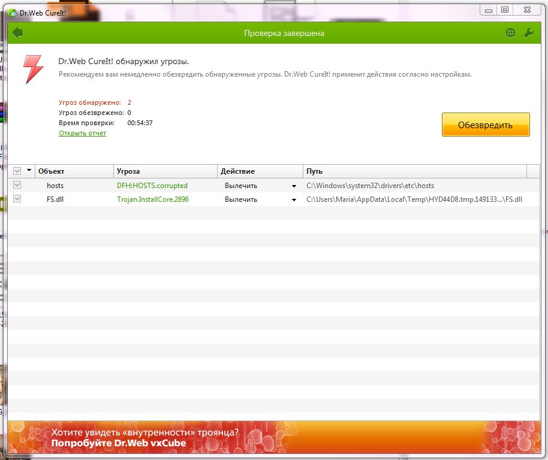Sort by the Путь column header
Screen dimensions: 548x460
(x=415, y=171)
